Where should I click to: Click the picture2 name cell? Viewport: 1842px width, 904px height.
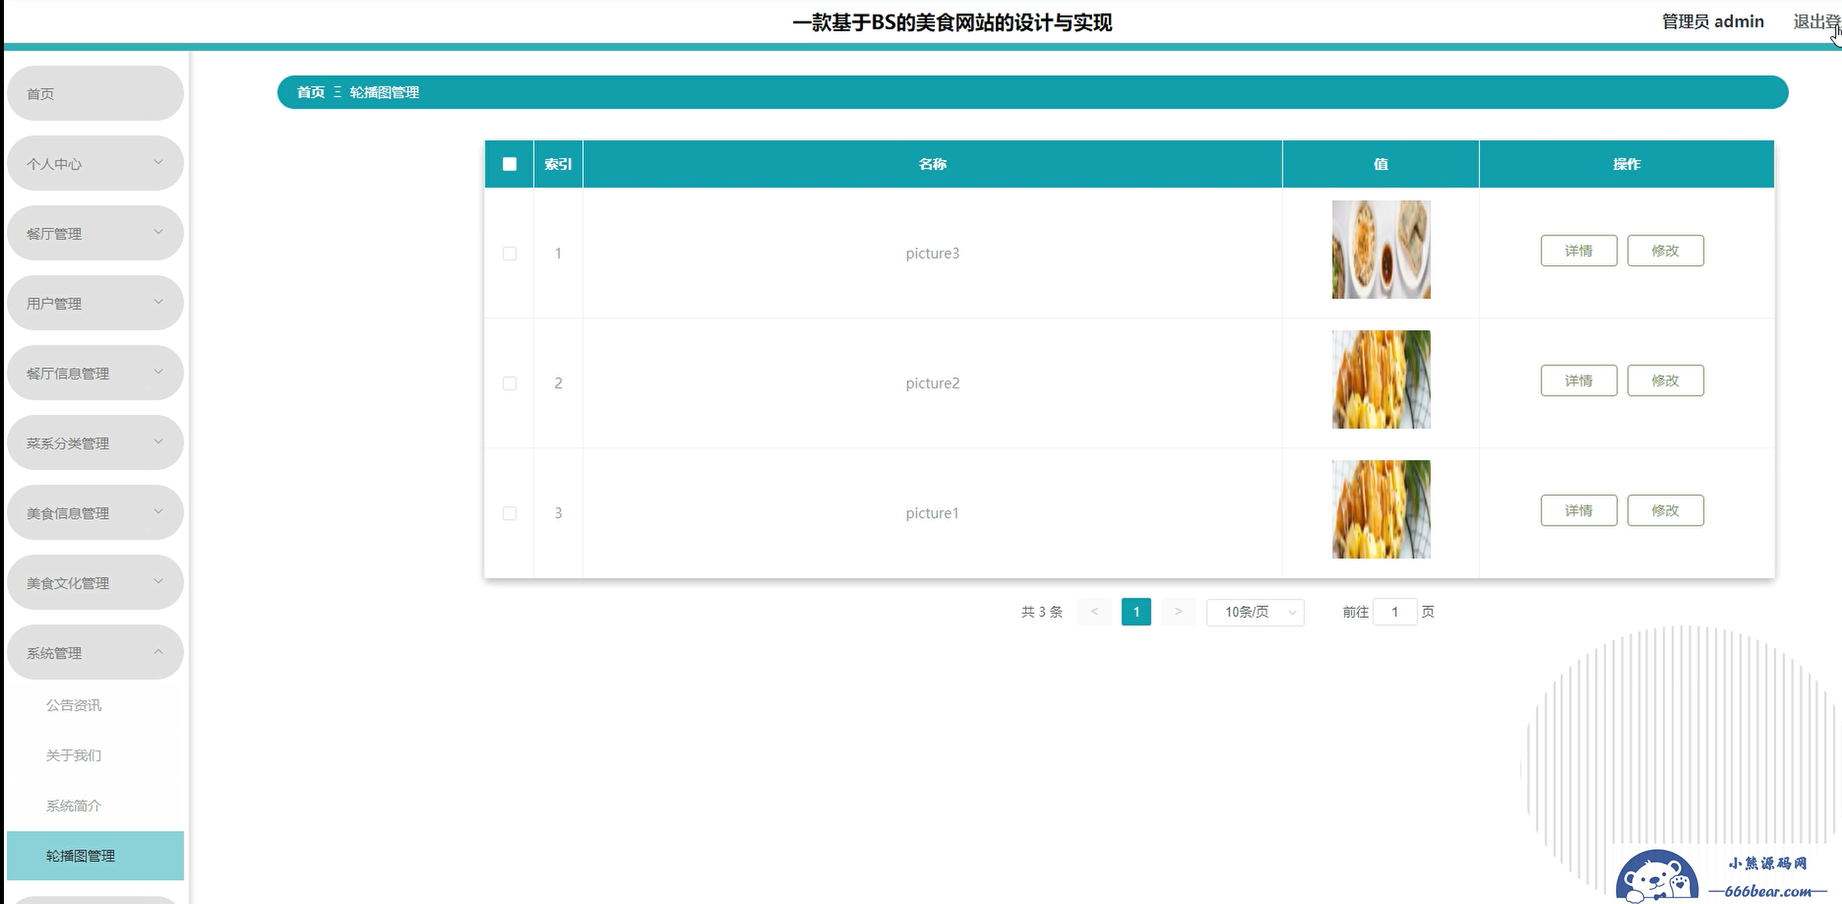[x=932, y=384]
